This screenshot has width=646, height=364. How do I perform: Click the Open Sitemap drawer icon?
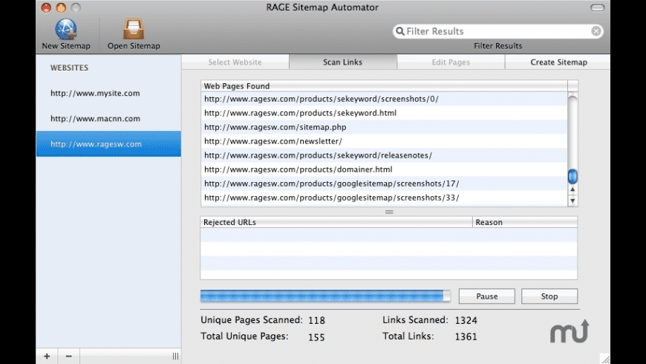click(134, 29)
